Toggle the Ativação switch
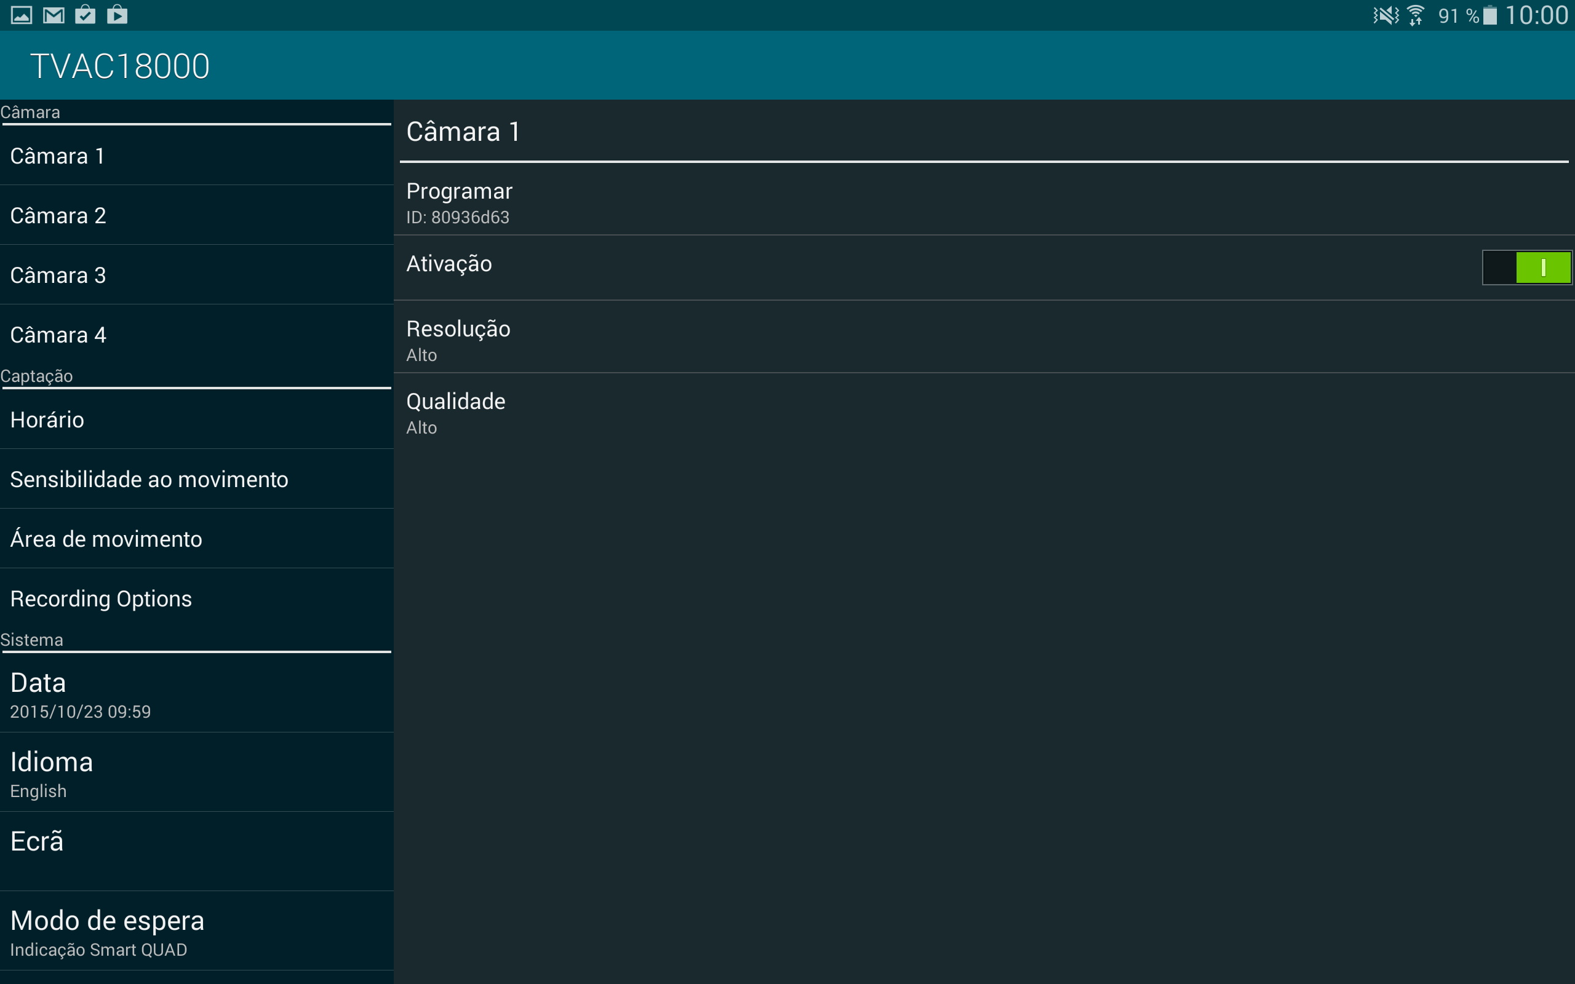1575x984 pixels. (x=1527, y=268)
